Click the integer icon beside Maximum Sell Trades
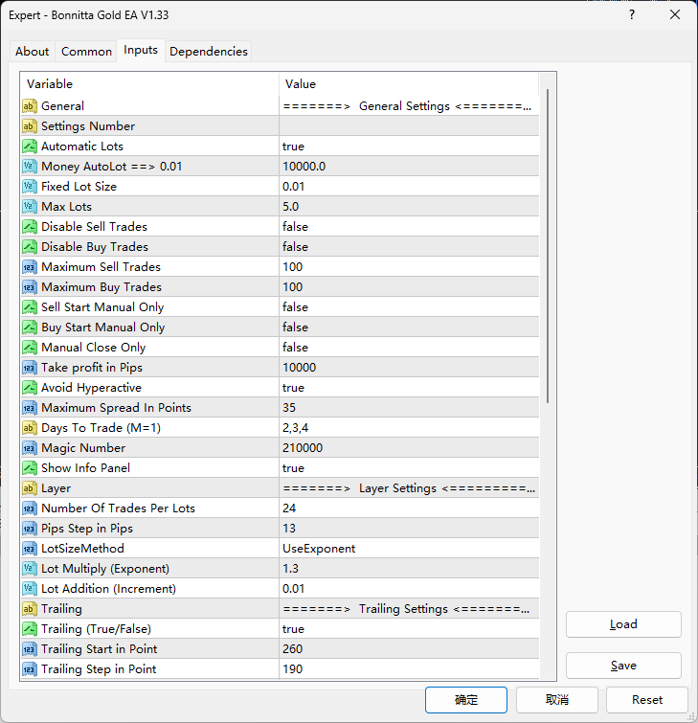 (30, 267)
